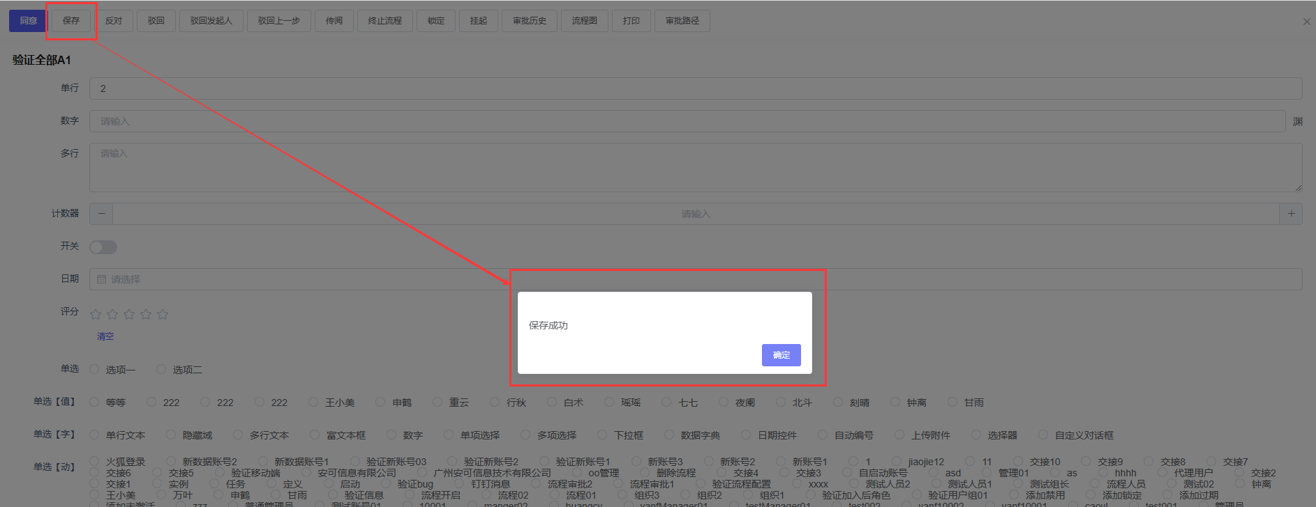The height and width of the screenshot is (507, 1316).
Task: Click the 同意 approve button
Action: [28, 21]
